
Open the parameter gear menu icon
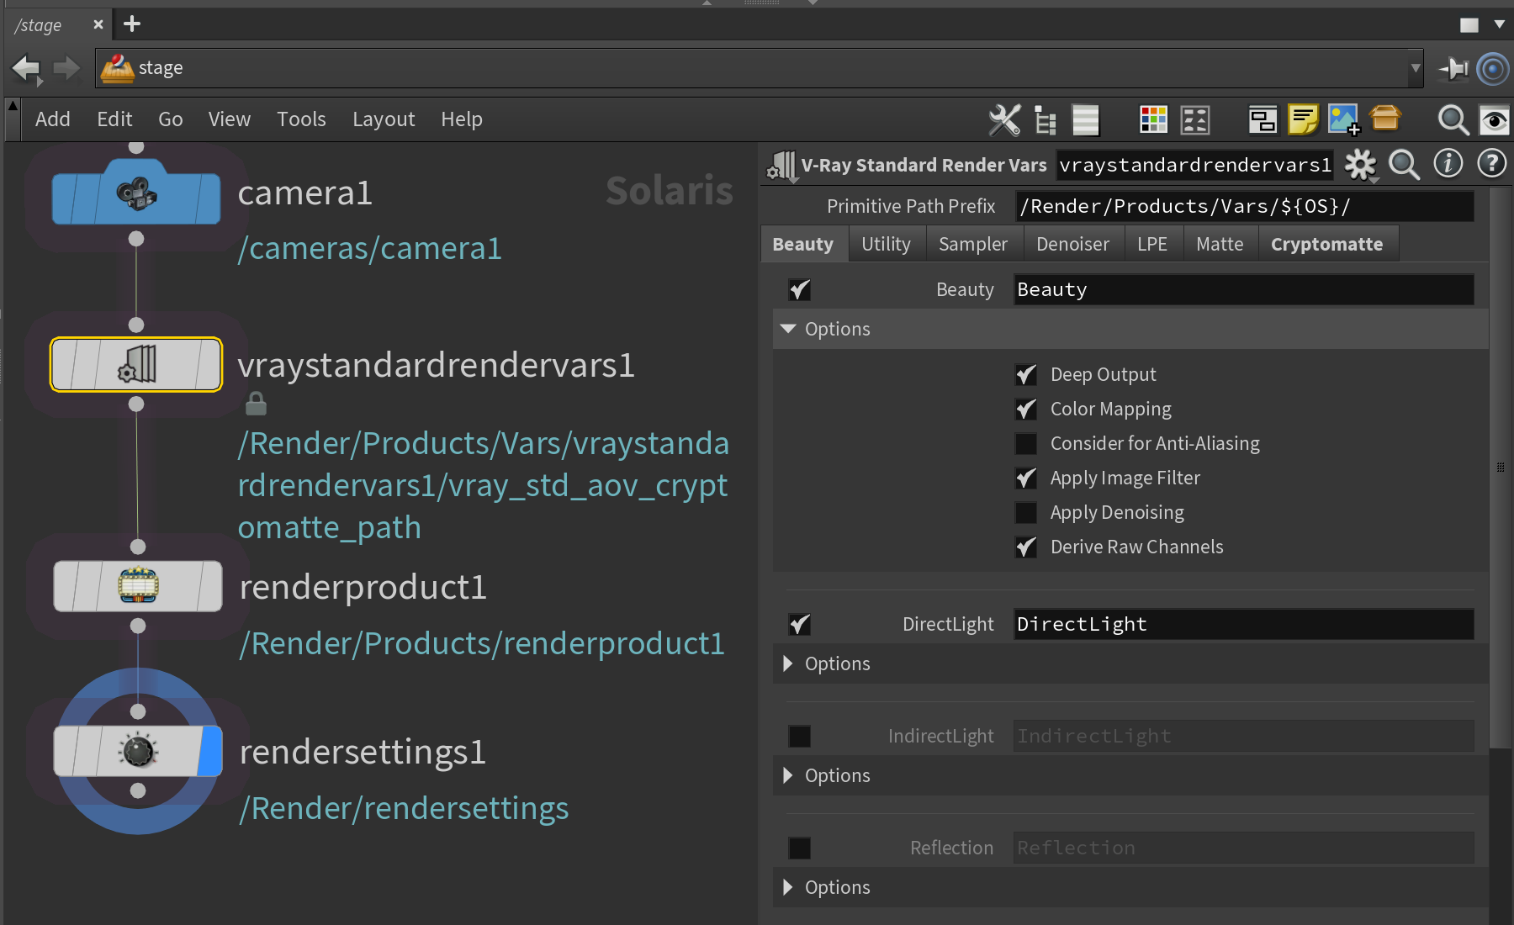pyautogui.click(x=1360, y=164)
